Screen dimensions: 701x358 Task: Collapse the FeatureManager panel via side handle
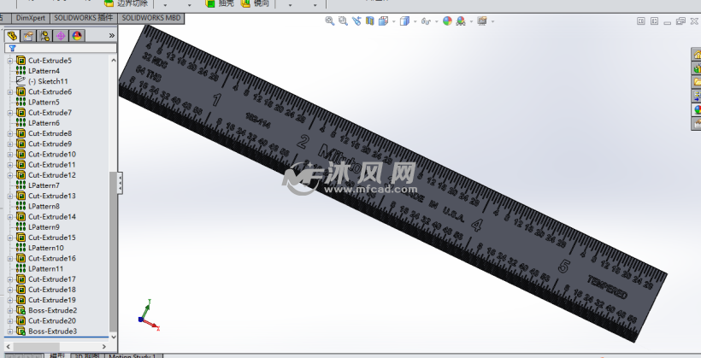[x=120, y=183]
